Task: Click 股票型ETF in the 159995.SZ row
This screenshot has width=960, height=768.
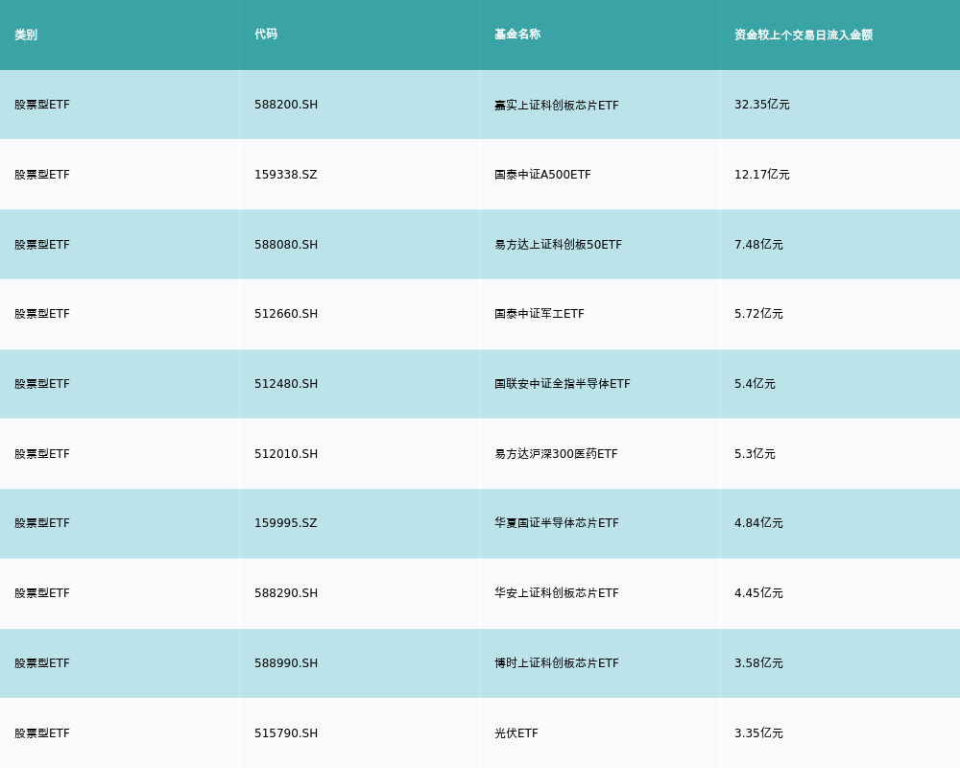Action: click(42, 523)
